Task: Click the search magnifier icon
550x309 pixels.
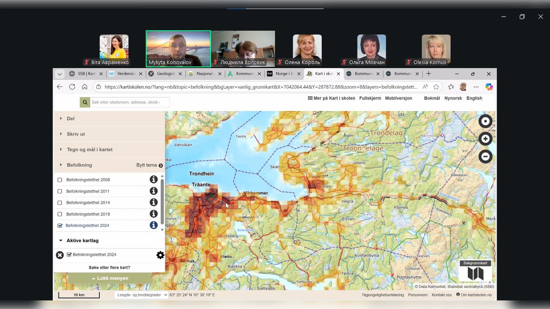Action: point(85,102)
